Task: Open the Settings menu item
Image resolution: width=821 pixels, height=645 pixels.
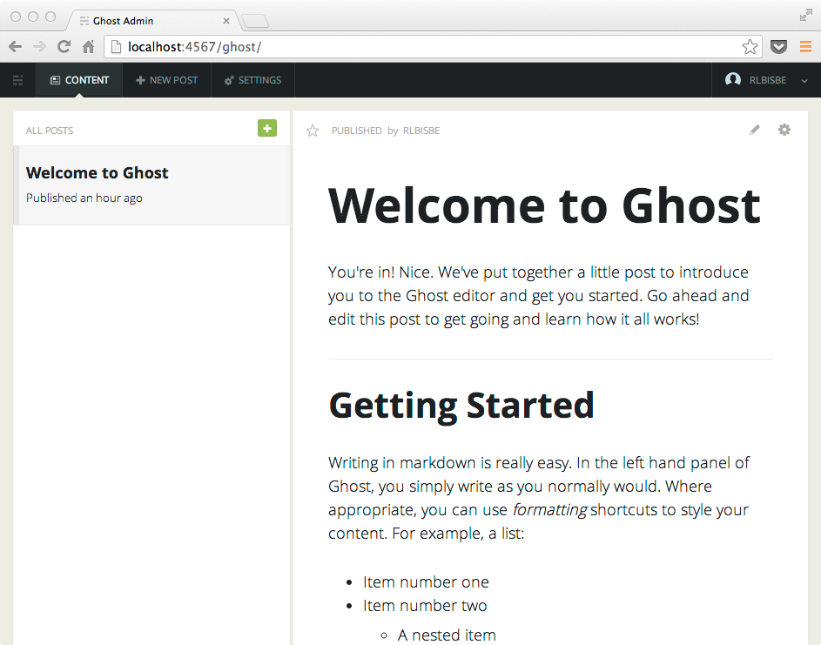Action: pyautogui.click(x=252, y=80)
